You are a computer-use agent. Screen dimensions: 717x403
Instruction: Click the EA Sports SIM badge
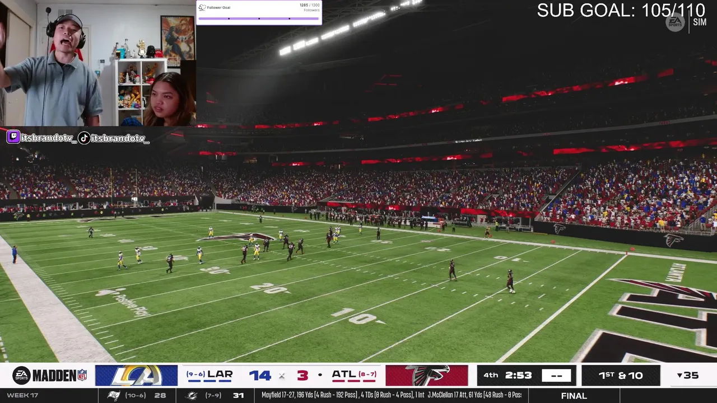(x=686, y=22)
